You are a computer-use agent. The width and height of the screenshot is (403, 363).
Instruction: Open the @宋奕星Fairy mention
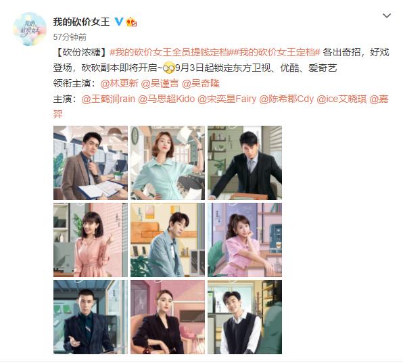point(227,99)
